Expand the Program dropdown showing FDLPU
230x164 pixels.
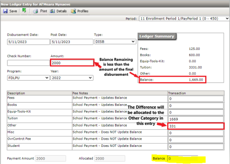click(28, 78)
